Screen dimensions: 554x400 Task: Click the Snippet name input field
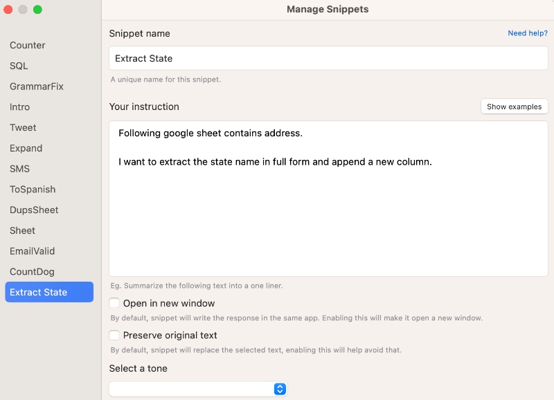pos(328,59)
